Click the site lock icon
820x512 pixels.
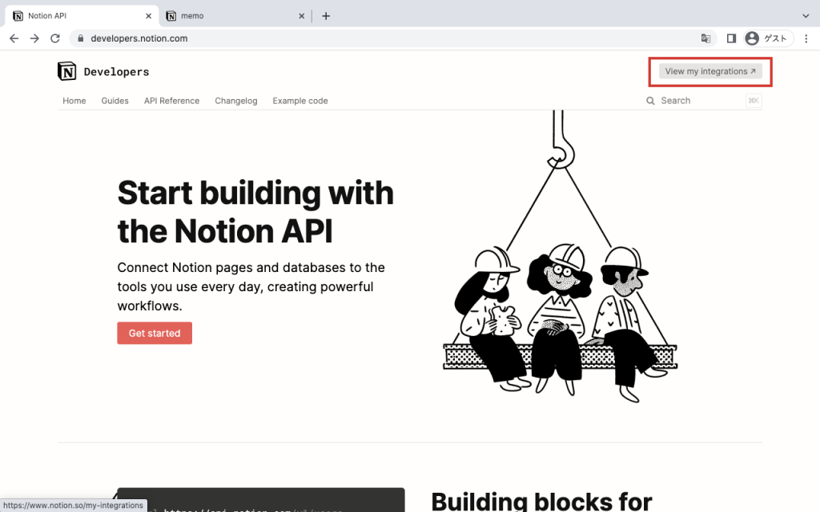pos(80,38)
